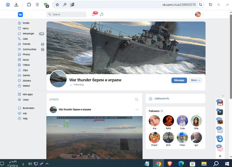Screen dimensions: 232x167
Task: Click the Photos sidebar icon
Action: tap(19, 55)
